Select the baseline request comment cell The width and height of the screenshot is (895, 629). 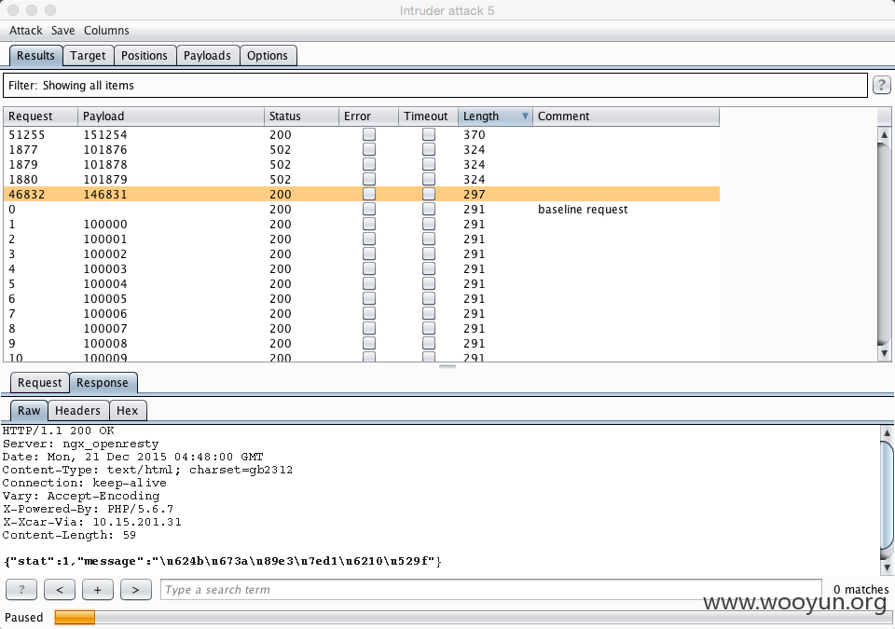(582, 209)
